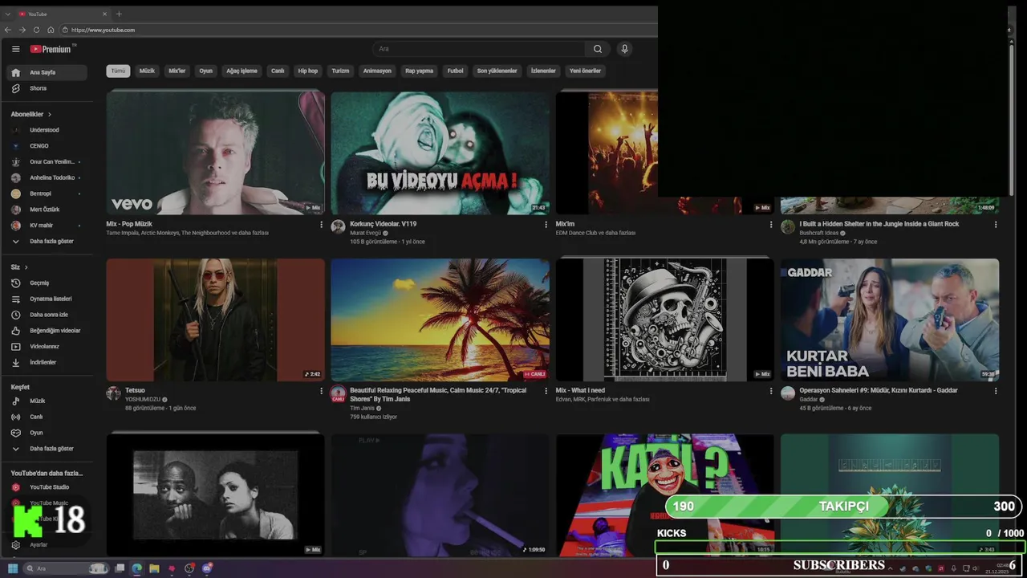Open YouTube Studio from sidebar
This screenshot has height=578, width=1027.
[47, 487]
